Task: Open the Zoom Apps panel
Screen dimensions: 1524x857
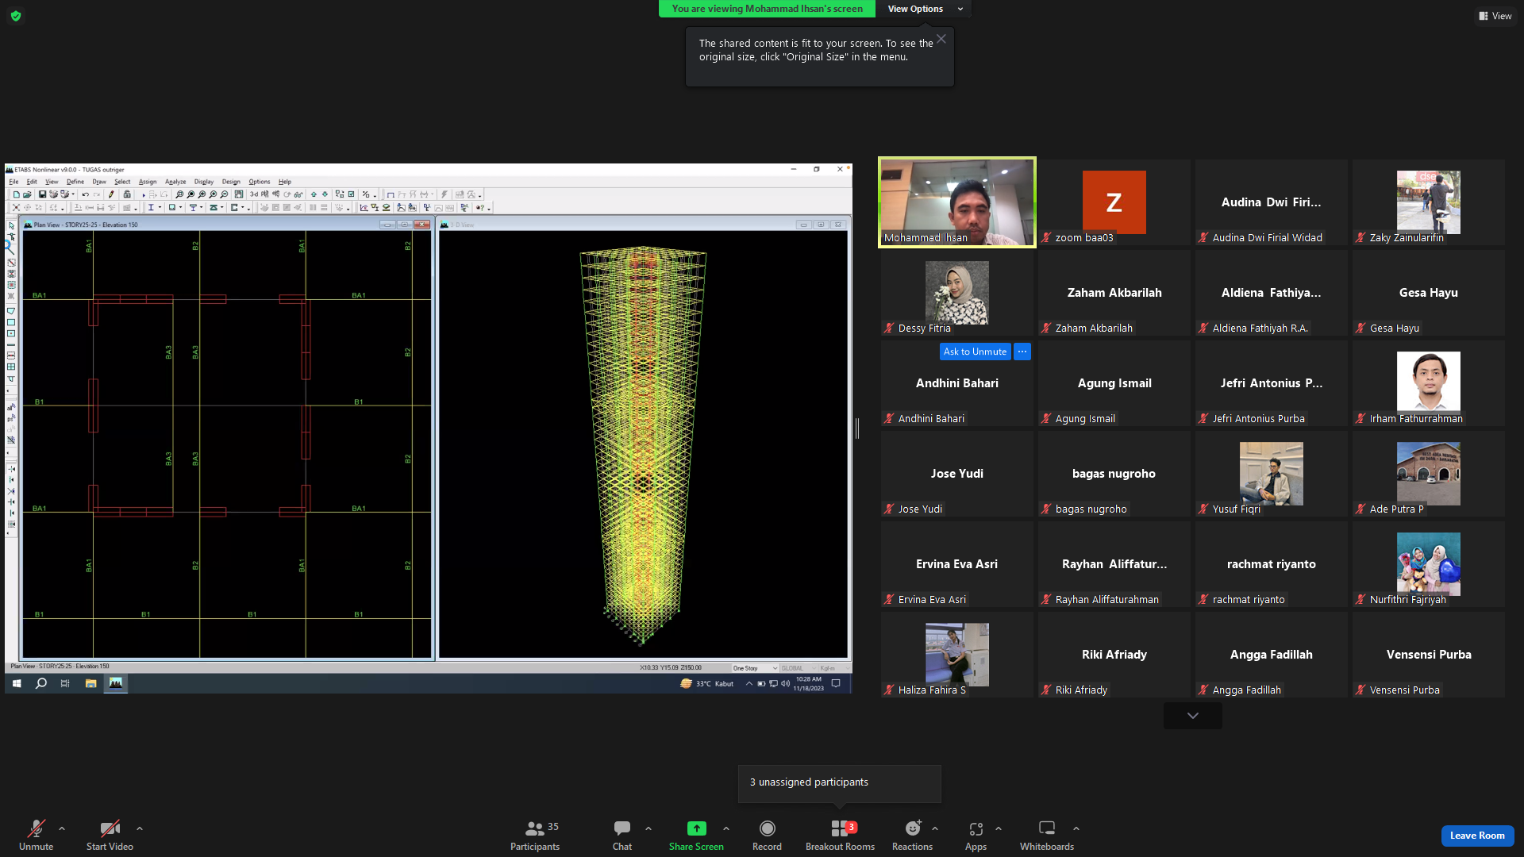Action: click(976, 836)
